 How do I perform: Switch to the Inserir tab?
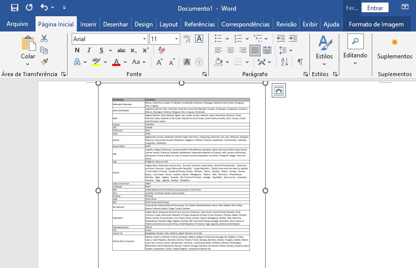tap(88, 24)
